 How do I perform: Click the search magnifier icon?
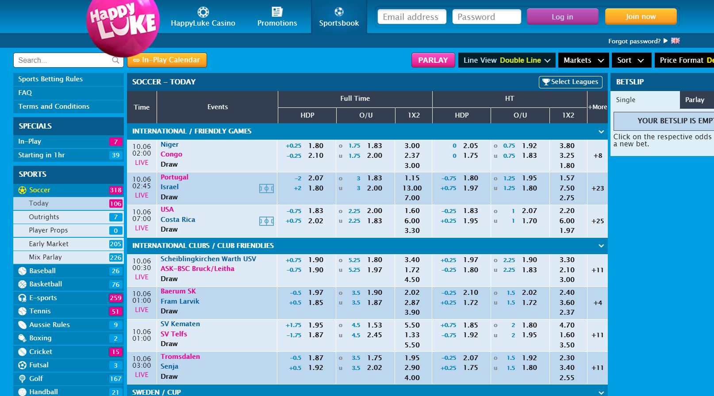click(116, 60)
